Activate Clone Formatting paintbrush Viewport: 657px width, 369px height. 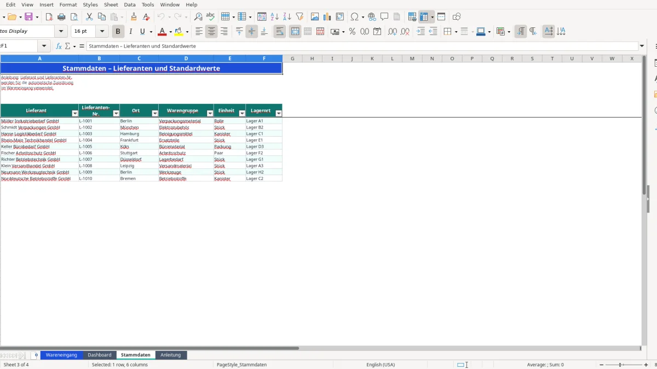point(134,17)
